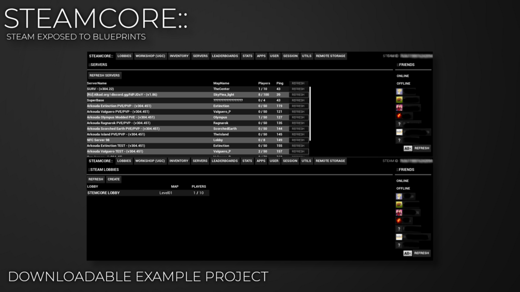Click the Ping column header
Screen dimensions: 520x292
[x=280, y=83]
